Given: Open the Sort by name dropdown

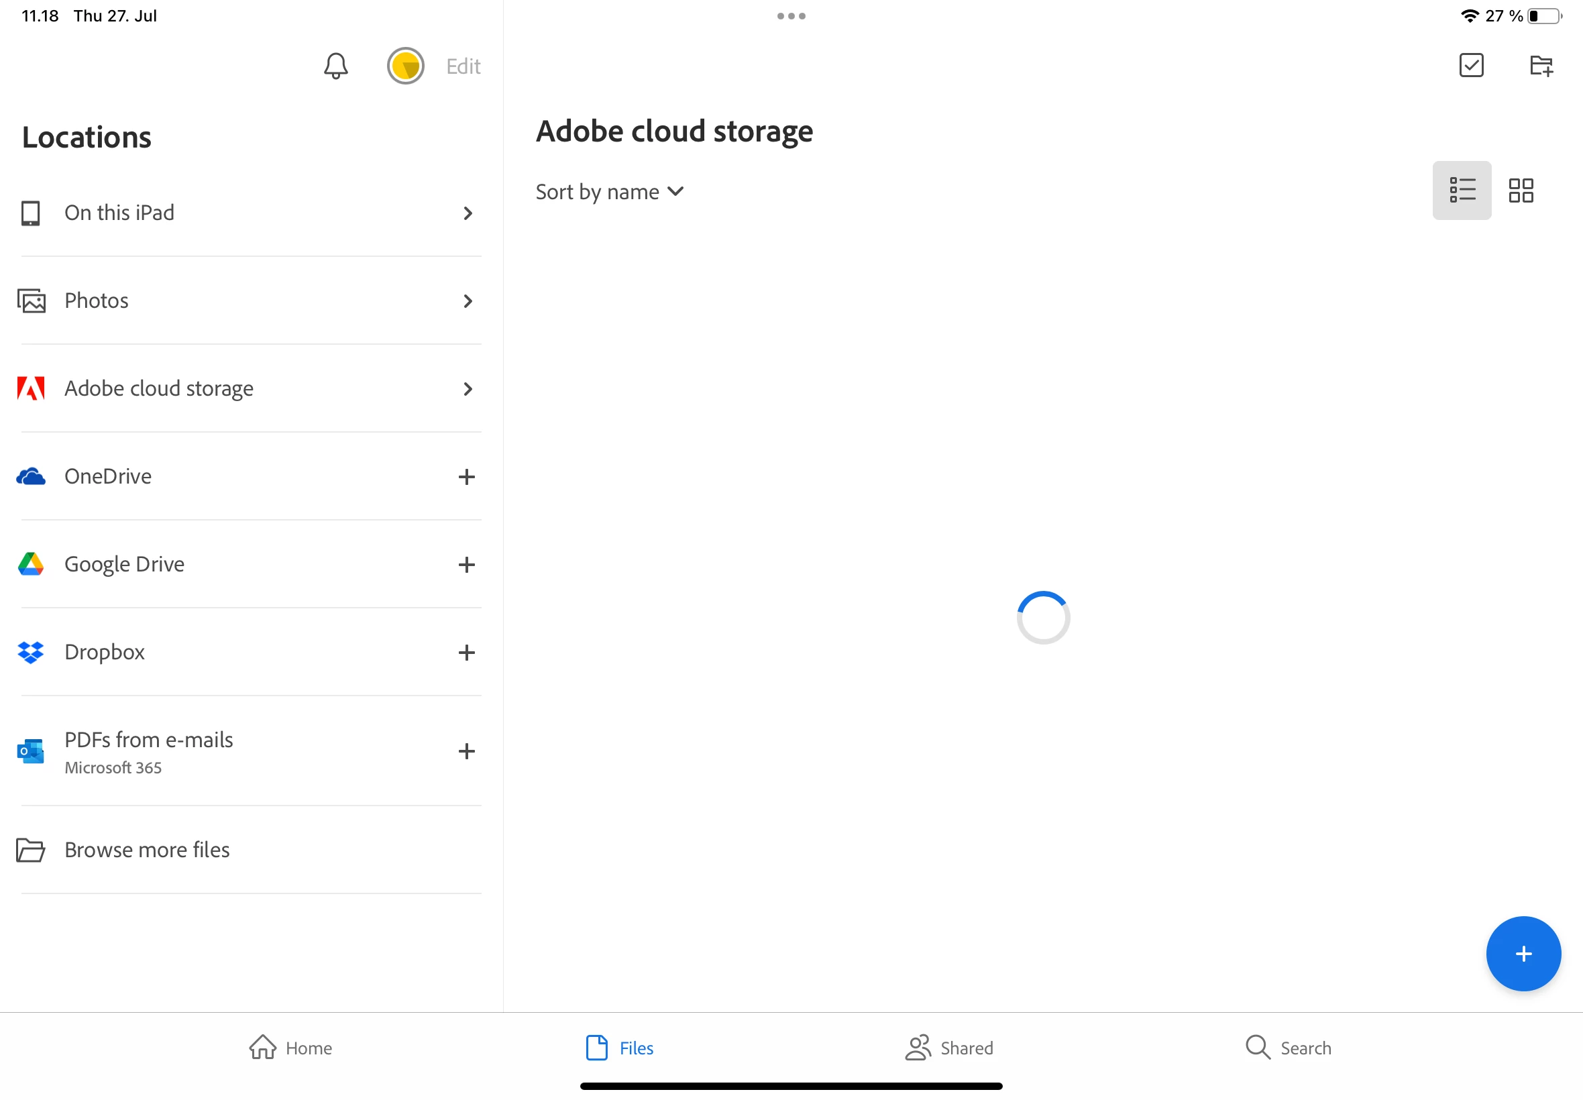Looking at the screenshot, I should pyautogui.click(x=609, y=192).
